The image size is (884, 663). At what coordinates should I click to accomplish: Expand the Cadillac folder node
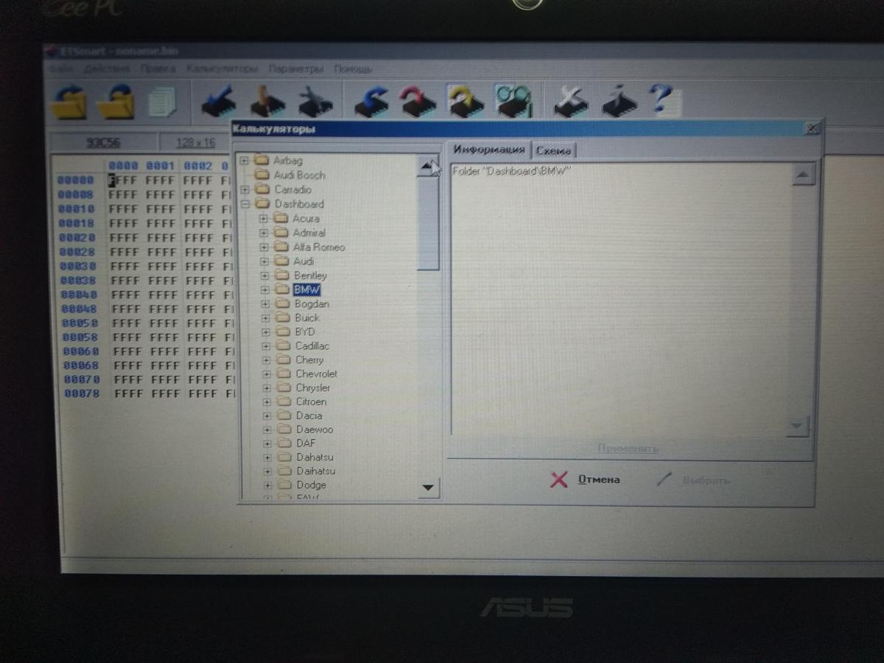point(267,346)
